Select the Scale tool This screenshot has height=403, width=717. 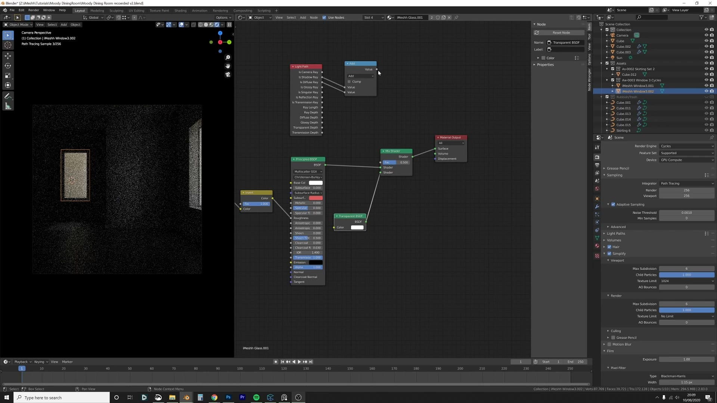(x=8, y=75)
